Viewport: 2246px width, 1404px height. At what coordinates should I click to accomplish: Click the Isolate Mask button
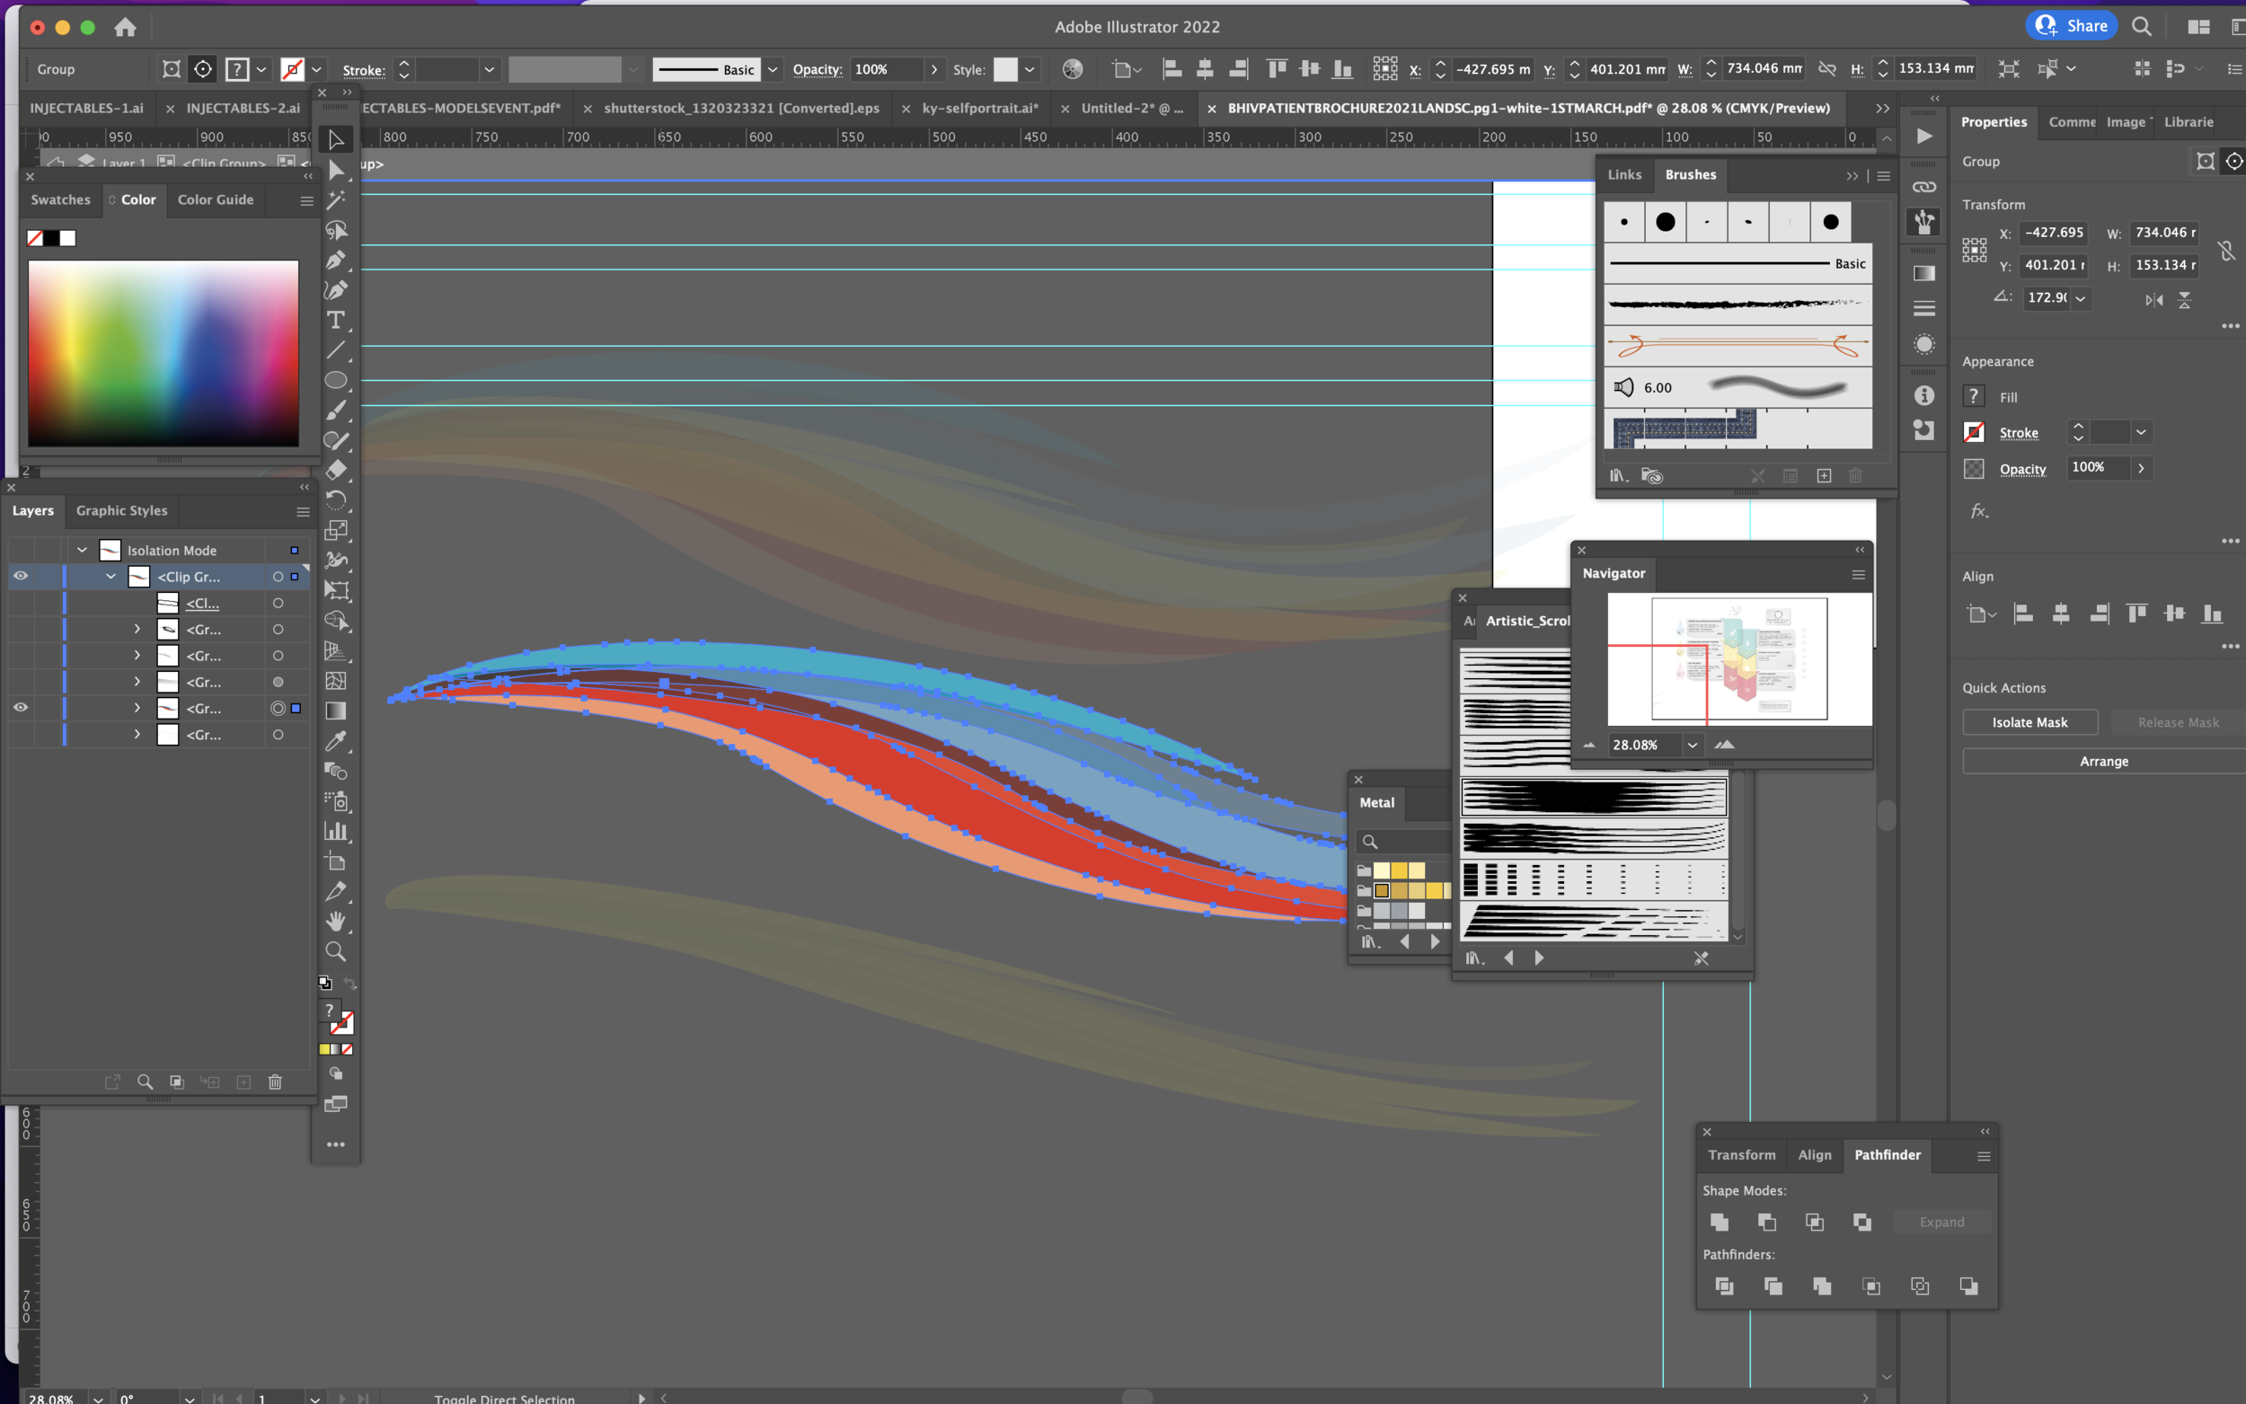[x=2029, y=722]
